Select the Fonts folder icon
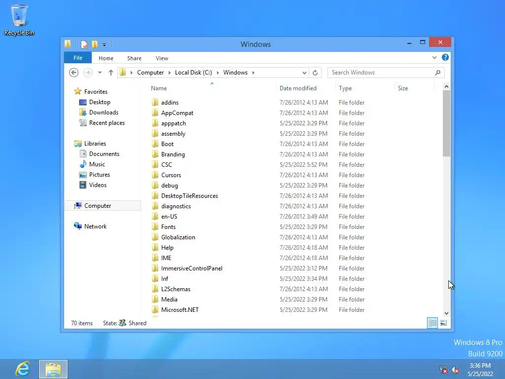Screen dimensions: 505x379 [x=155, y=227]
